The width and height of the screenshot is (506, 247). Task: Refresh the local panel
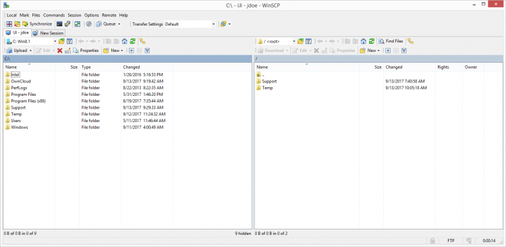click(133, 41)
